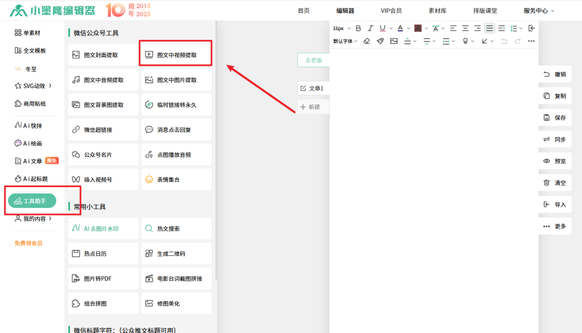Viewport: 582px width, 333px height.
Task: Select the 插入视频号 tool
Action: pos(103,179)
